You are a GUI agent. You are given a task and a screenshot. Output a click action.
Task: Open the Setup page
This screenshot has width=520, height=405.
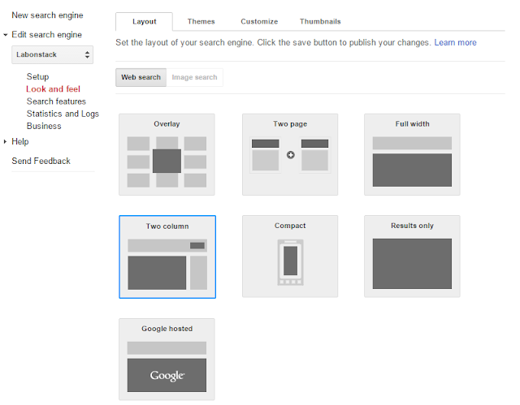(x=38, y=76)
